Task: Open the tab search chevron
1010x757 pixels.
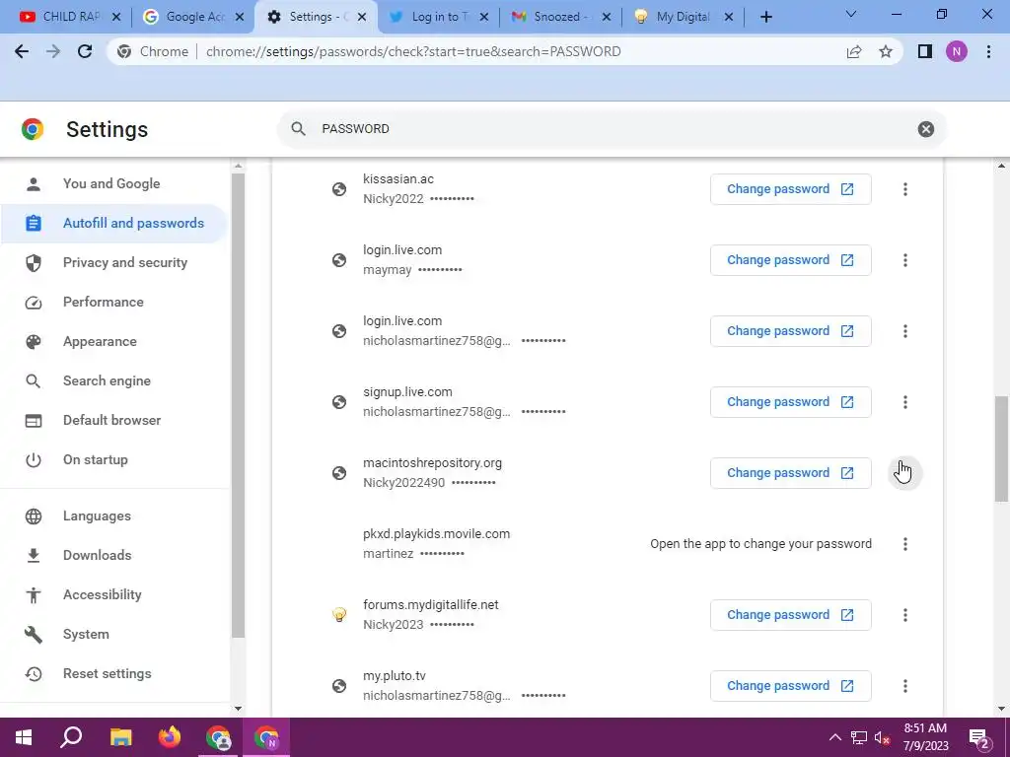Action: point(851,14)
